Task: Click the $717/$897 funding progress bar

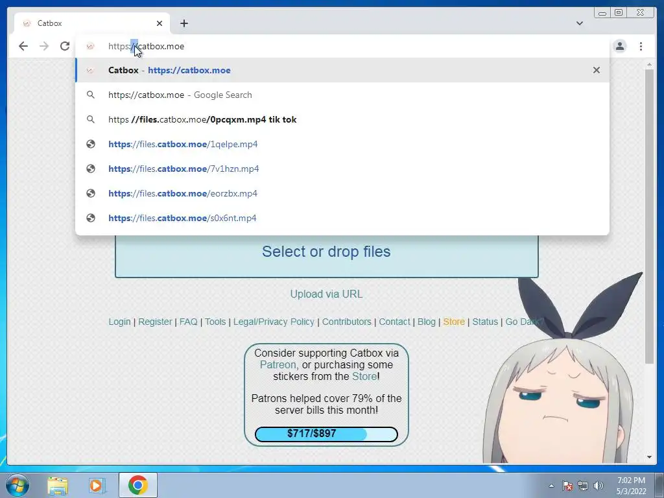Action: click(x=326, y=434)
